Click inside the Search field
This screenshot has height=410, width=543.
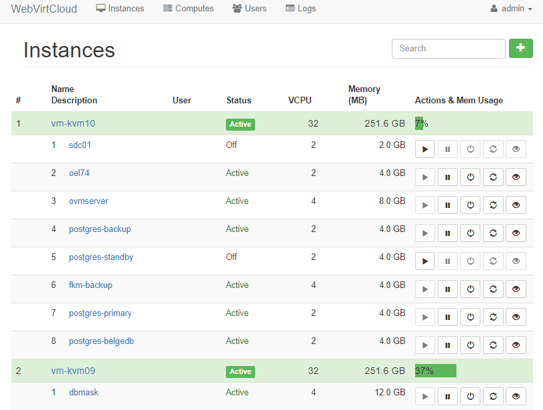point(448,48)
